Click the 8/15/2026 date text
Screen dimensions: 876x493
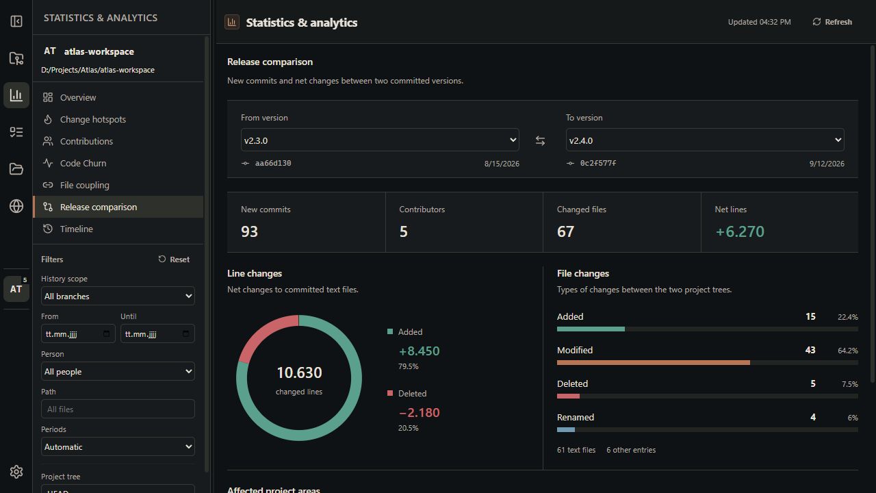pos(502,164)
